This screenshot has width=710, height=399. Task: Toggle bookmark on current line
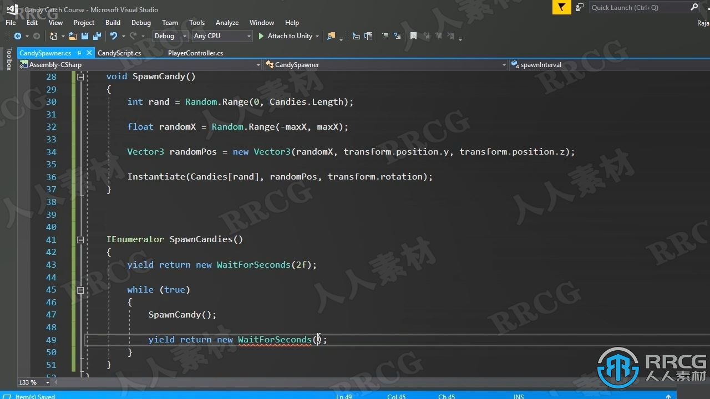(413, 36)
